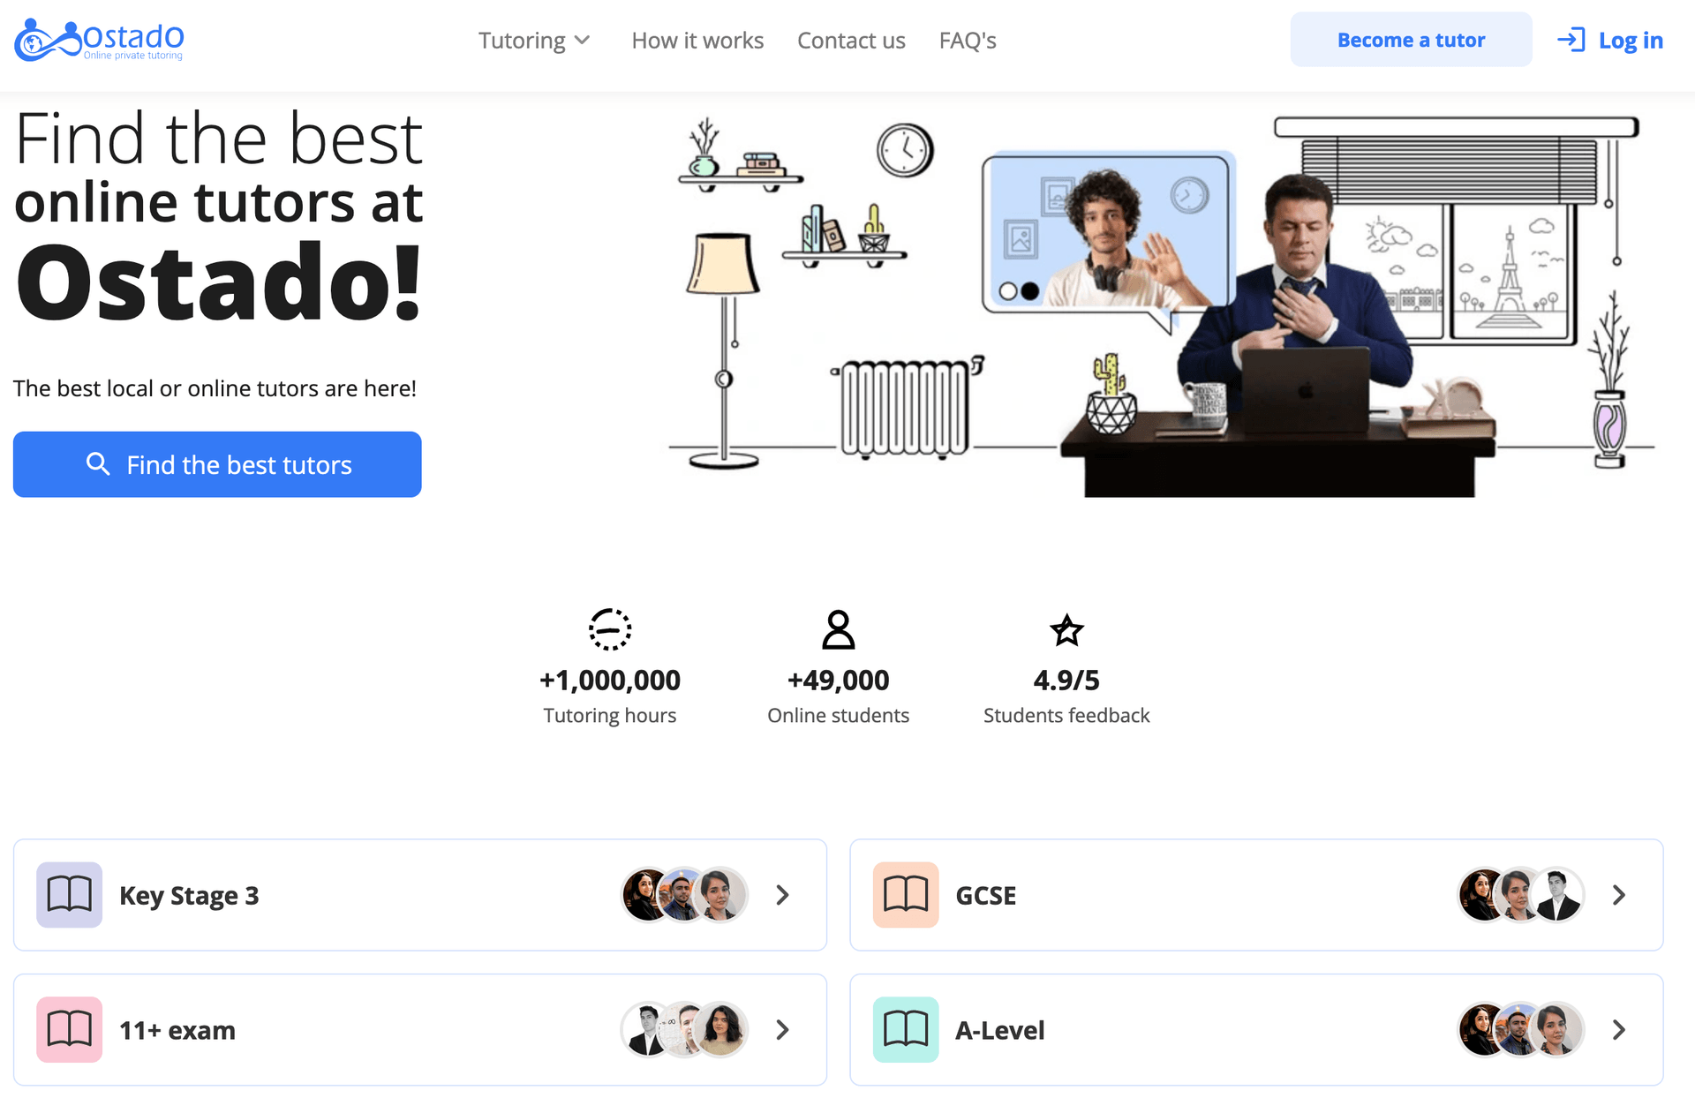The height and width of the screenshot is (1098, 1695).
Task: Open the How it works page
Action: point(697,41)
